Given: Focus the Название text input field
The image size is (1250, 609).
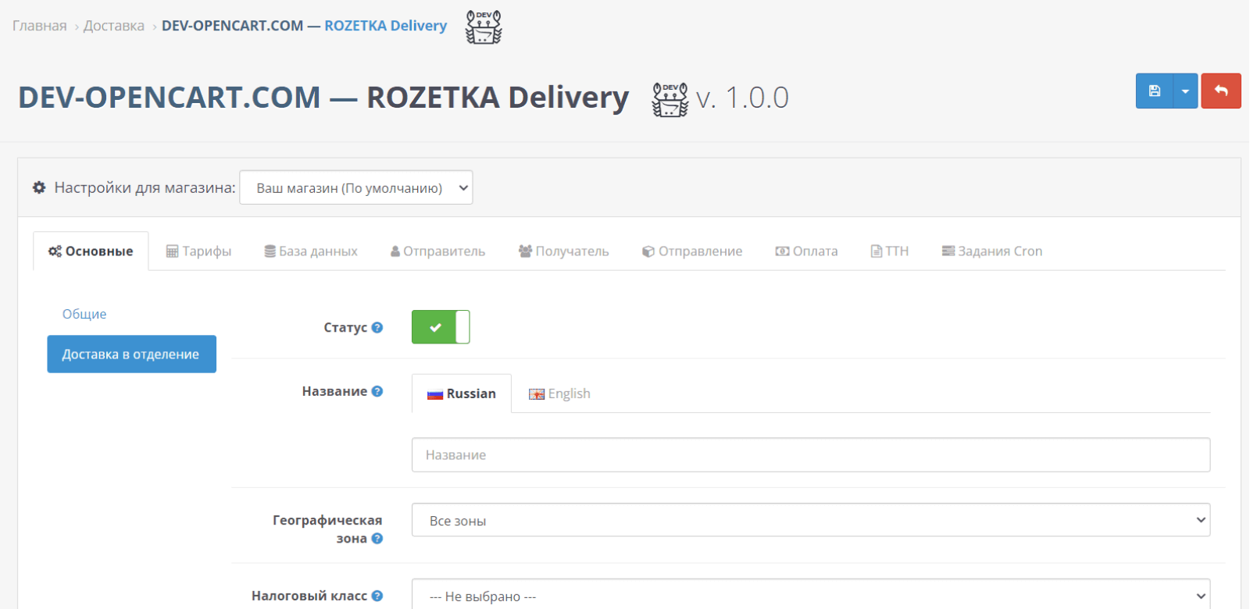Looking at the screenshot, I should [x=811, y=455].
